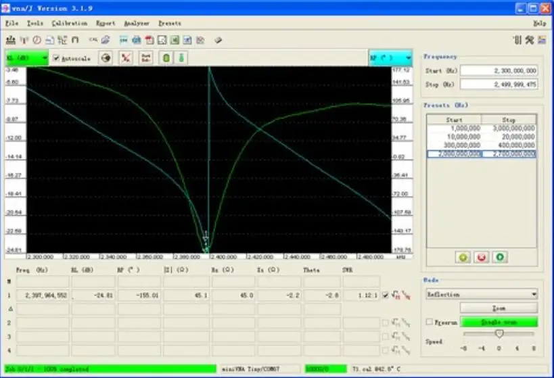Image resolution: width=554 pixels, height=378 pixels.
Task: Click the CAL calibration load icon
Action: 93,40
